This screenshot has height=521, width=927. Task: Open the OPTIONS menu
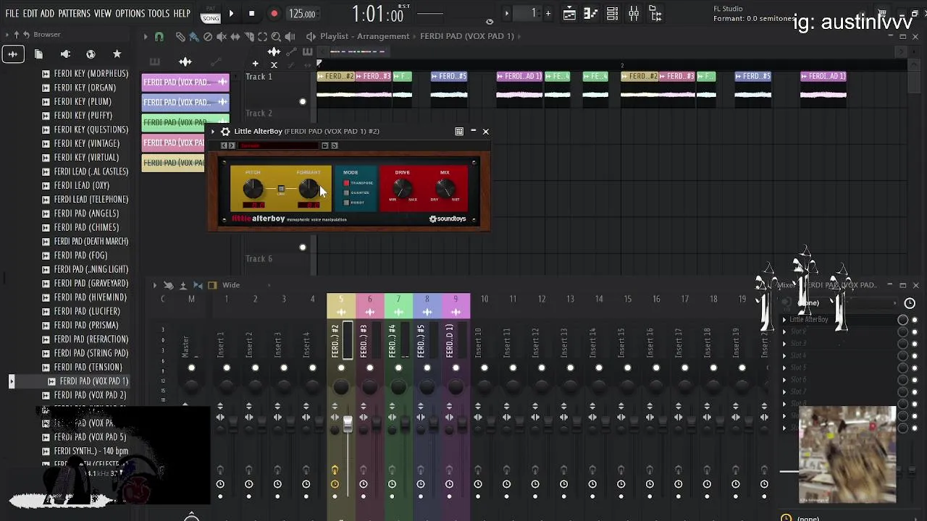point(130,14)
